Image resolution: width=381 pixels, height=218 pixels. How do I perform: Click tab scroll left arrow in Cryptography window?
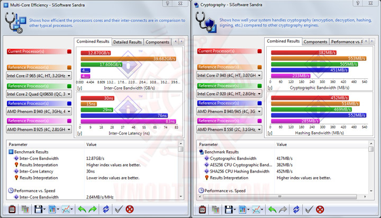click(x=366, y=41)
